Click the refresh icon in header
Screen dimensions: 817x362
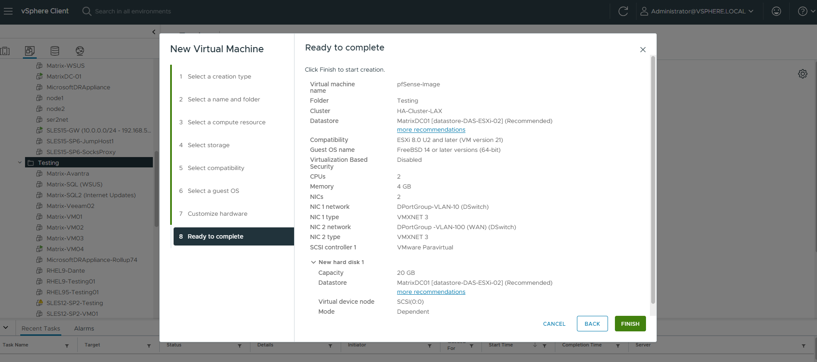[x=623, y=11]
